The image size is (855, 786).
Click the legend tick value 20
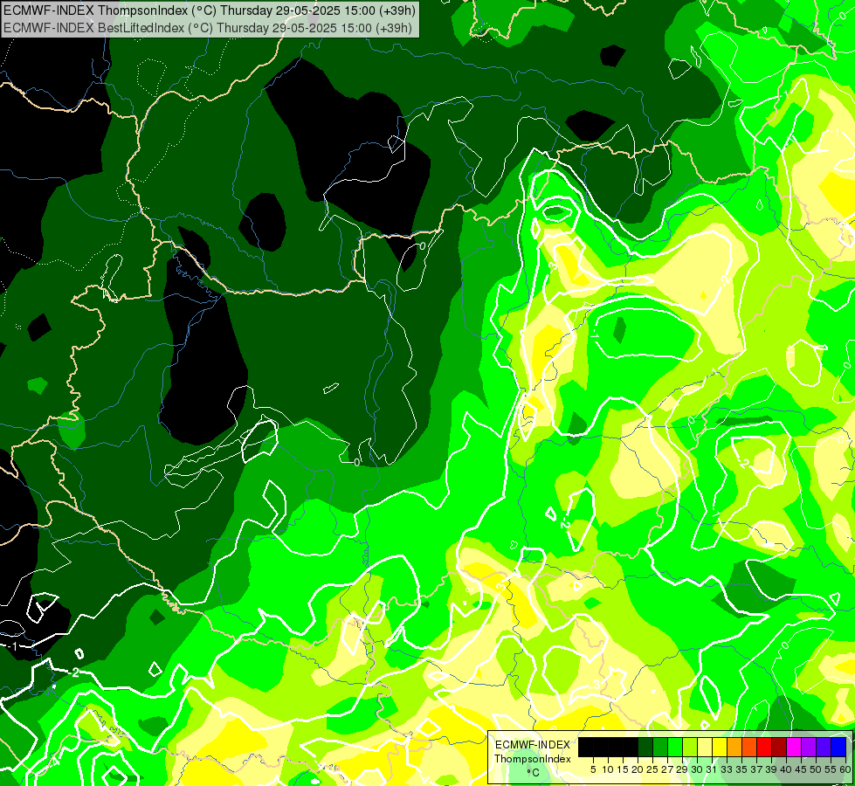tap(638, 769)
